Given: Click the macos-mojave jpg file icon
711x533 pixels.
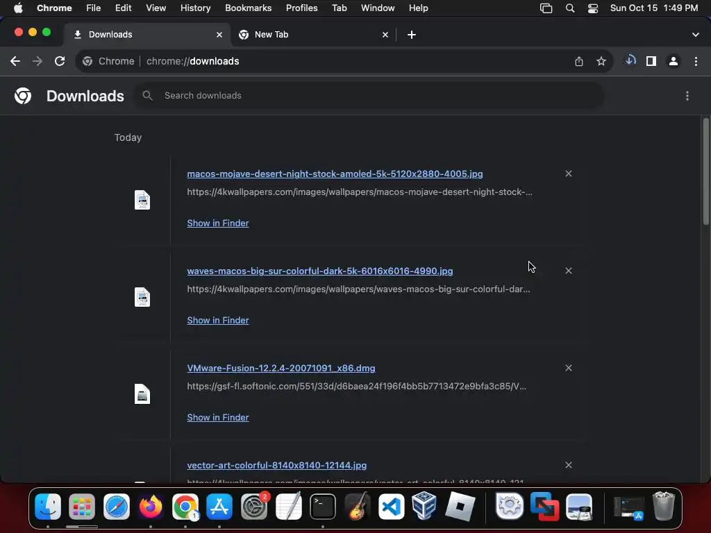Looking at the screenshot, I should tap(142, 200).
